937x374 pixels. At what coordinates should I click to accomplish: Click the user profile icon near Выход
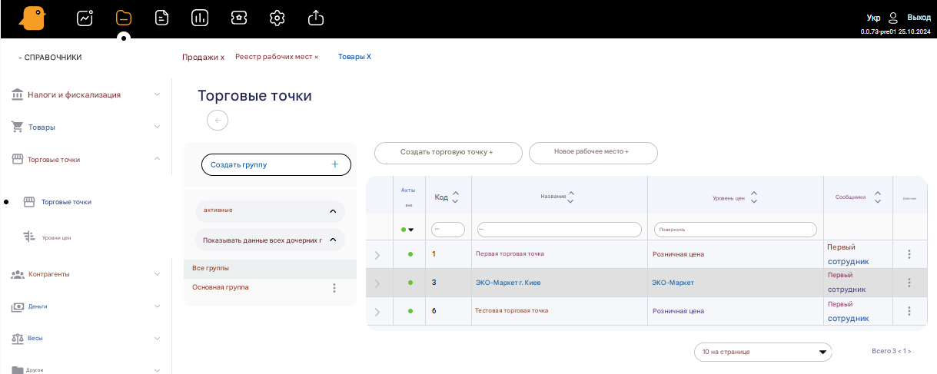[x=893, y=17]
